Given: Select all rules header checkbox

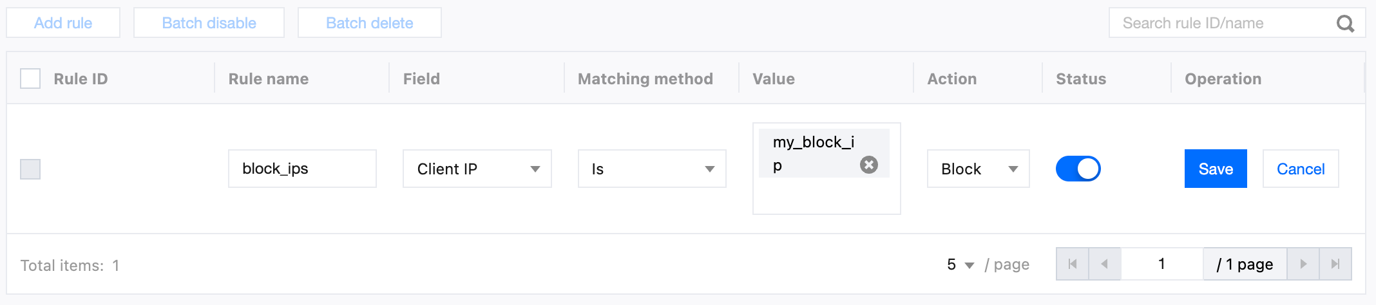Looking at the screenshot, I should (x=30, y=79).
